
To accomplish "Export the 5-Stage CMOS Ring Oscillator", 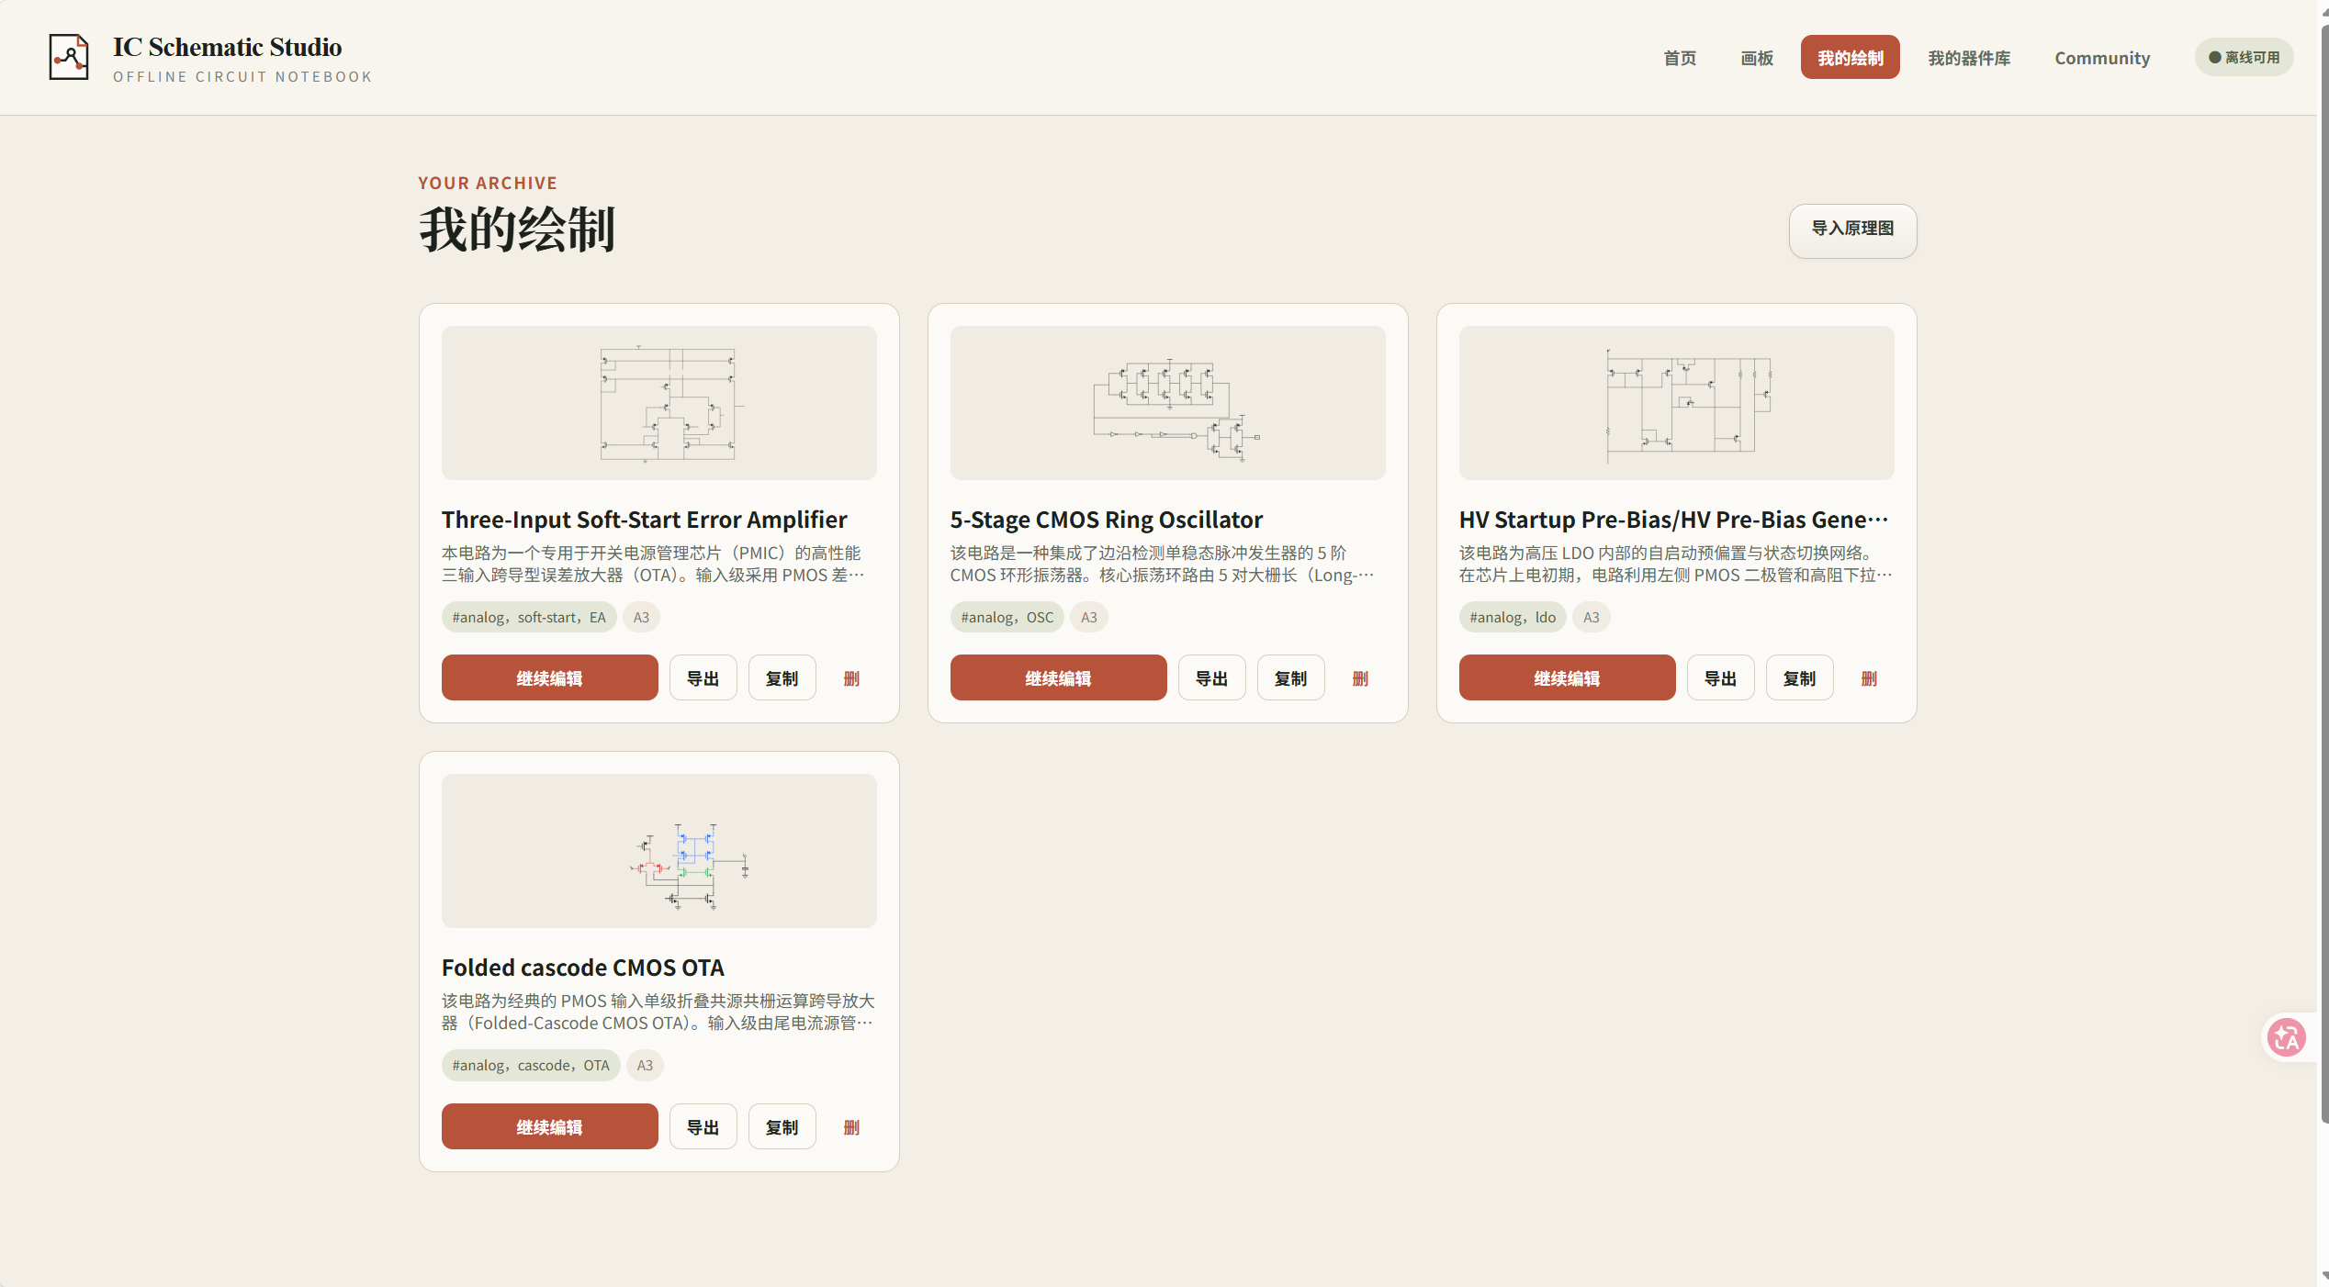I will (x=1211, y=678).
